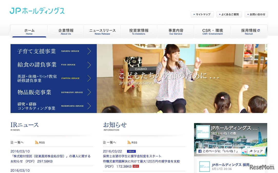
Task: Click the arrow next to RESEARCHING SERVICE
Action: (89, 106)
